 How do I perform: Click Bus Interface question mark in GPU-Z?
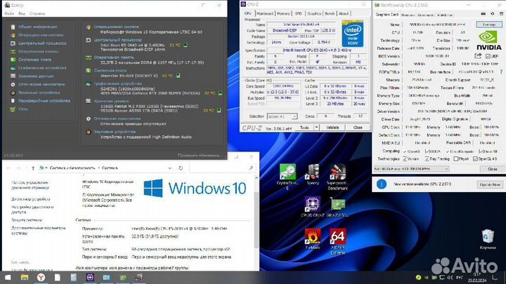coord(501,72)
